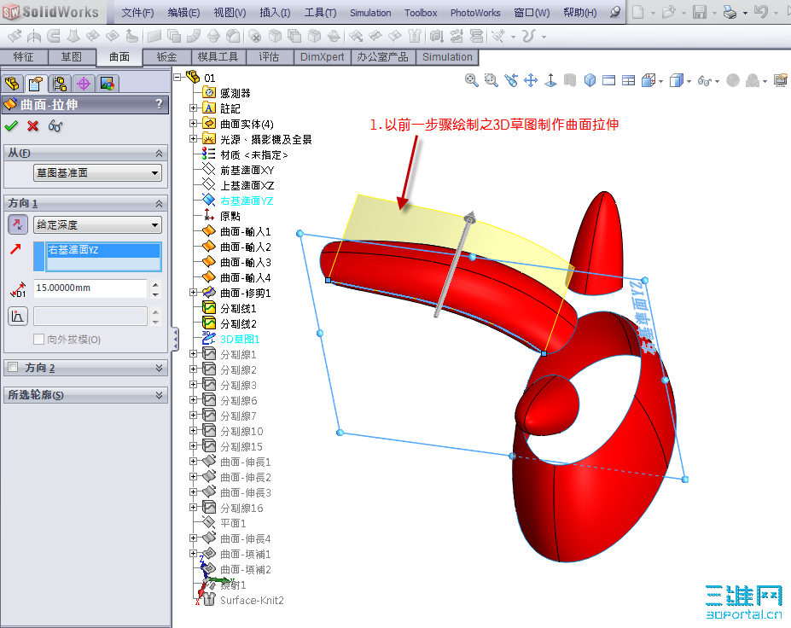
Task: Click the 右基準面YZ direction selection box
Action: [104, 257]
